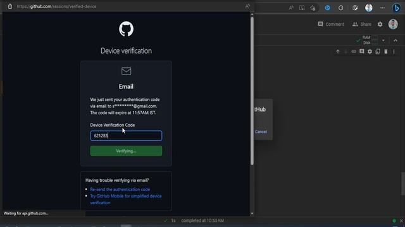Screen dimensions: 405x227
Task: Click the GitHub Octocat logo
Action: point(126,29)
